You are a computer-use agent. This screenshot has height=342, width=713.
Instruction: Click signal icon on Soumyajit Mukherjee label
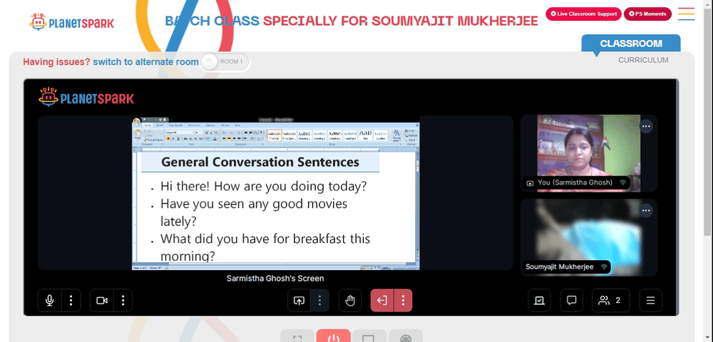604,267
